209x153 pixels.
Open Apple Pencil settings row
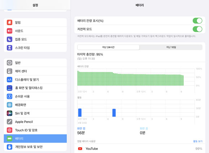(35, 122)
